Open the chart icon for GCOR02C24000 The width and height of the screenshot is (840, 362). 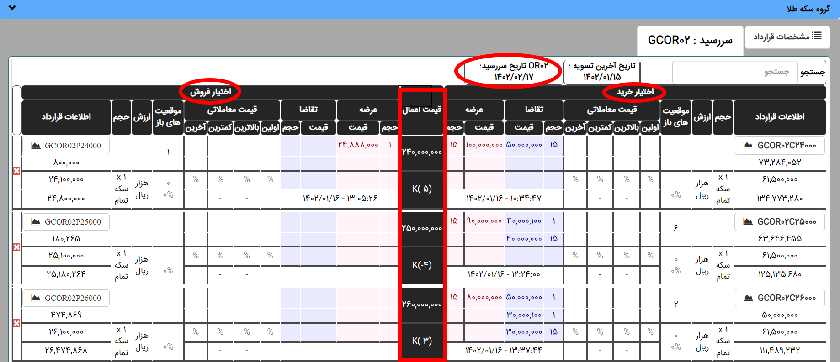click(748, 145)
